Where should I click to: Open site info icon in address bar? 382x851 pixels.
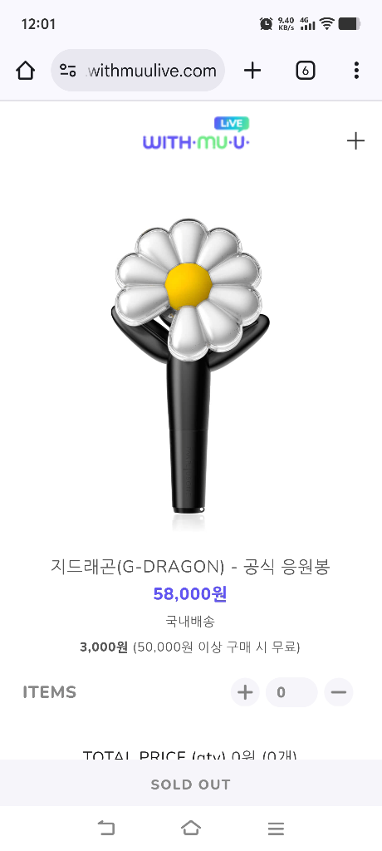pos(68,71)
